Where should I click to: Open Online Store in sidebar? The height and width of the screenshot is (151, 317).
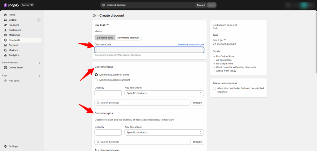[15, 67]
